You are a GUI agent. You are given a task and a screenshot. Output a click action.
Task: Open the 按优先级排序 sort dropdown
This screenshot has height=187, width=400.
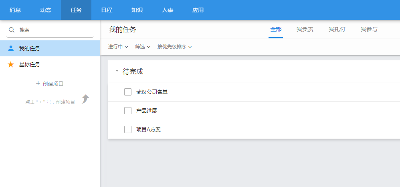pyautogui.click(x=174, y=47)
